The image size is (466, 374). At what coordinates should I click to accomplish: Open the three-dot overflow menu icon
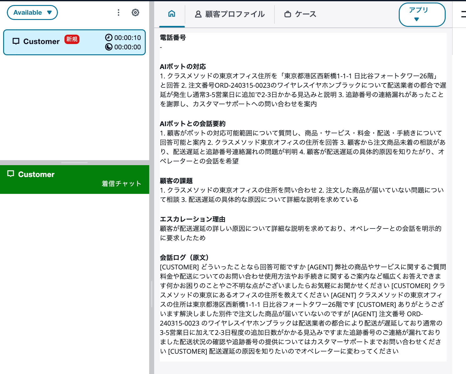pos(118,12)
